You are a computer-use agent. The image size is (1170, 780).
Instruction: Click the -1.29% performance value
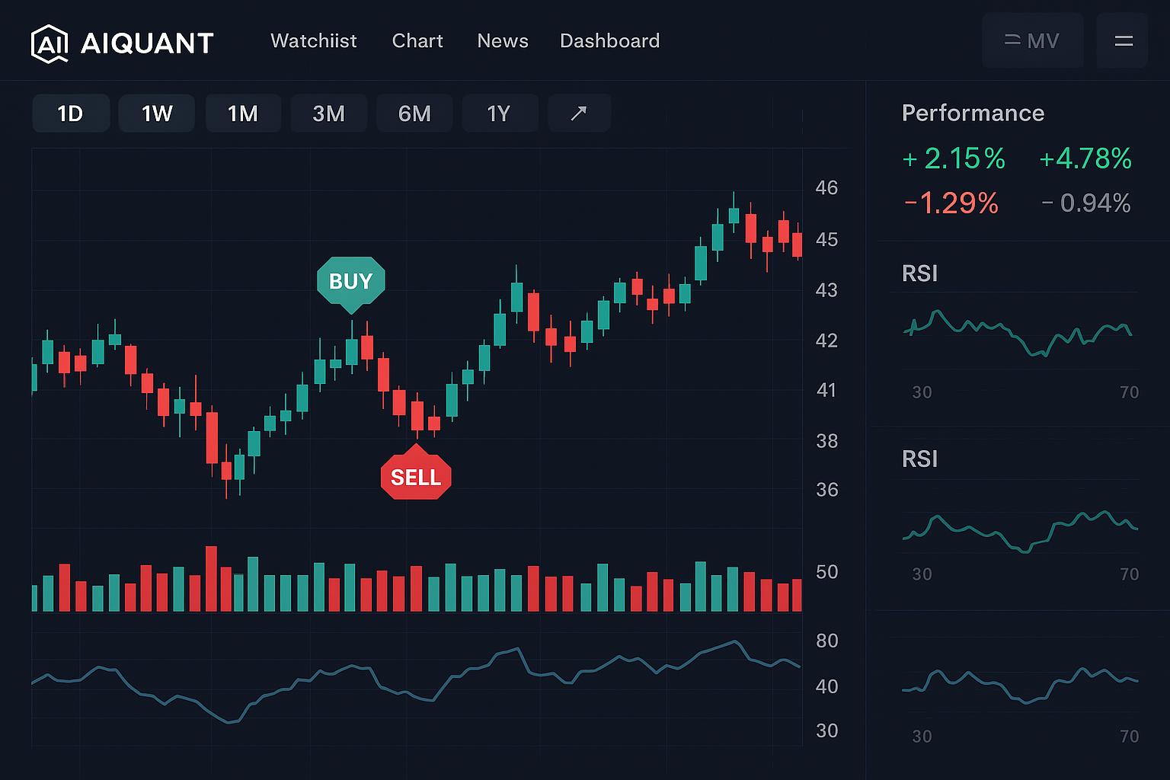click(951, 203)
